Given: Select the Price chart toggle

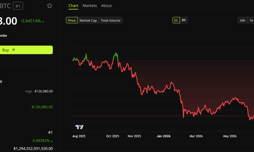Looking at the screenshot, I should tap(72, 20).
